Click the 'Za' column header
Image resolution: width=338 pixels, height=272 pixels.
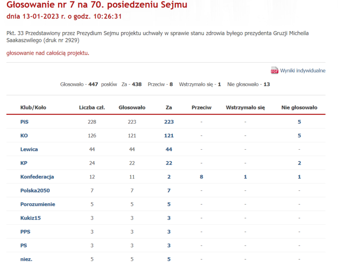[169, 108]
